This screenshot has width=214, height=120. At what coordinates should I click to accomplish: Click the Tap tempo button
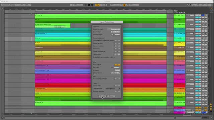point(3,5)
